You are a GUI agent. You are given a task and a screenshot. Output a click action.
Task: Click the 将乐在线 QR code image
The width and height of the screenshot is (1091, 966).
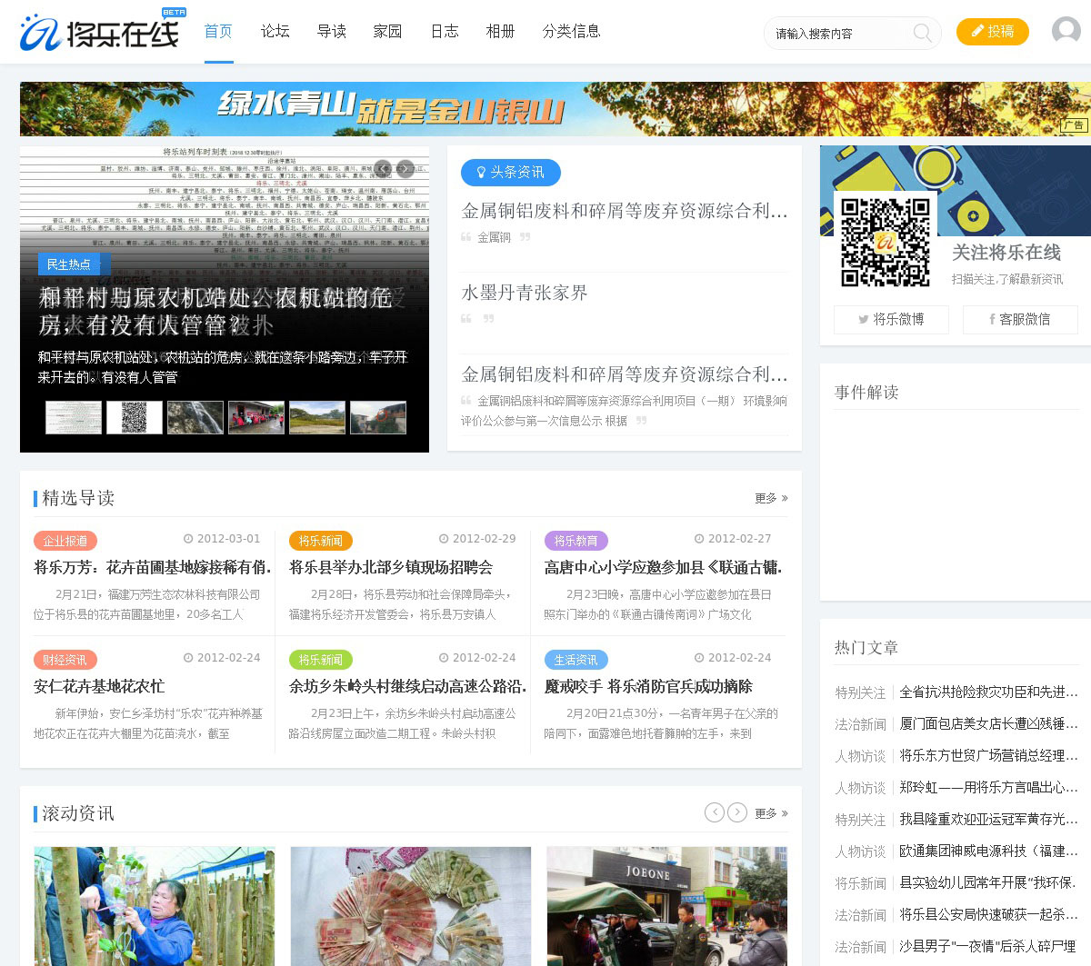pyautogui.click(x=886, y=242)
